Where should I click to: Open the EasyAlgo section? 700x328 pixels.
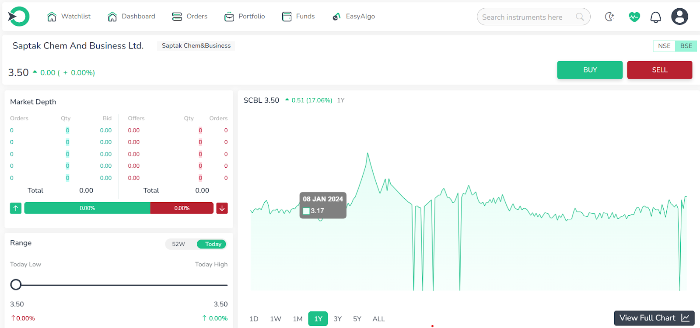point(353,17)
